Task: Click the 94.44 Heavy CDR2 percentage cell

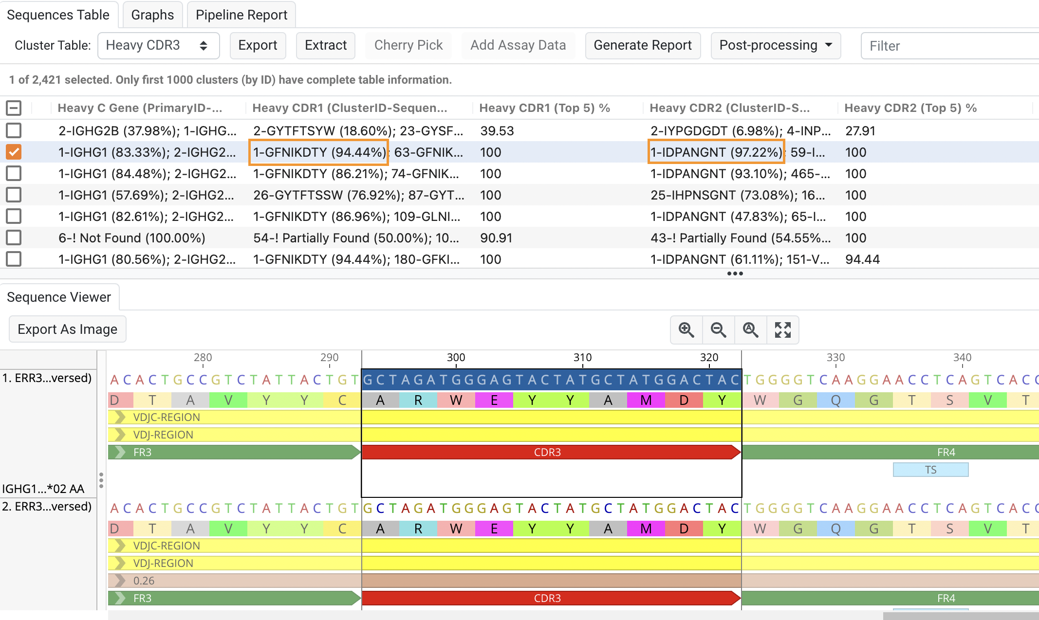Action: [862, 259]
